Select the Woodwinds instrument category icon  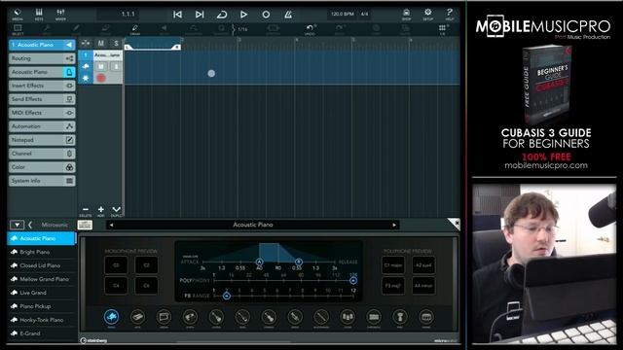(x=321, y=318)
